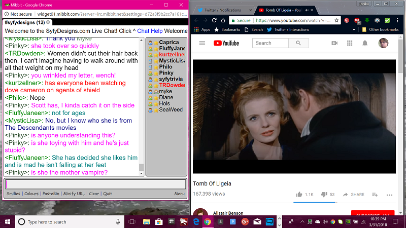Open Twitter / Interactions bookmark

click(288, 29)
